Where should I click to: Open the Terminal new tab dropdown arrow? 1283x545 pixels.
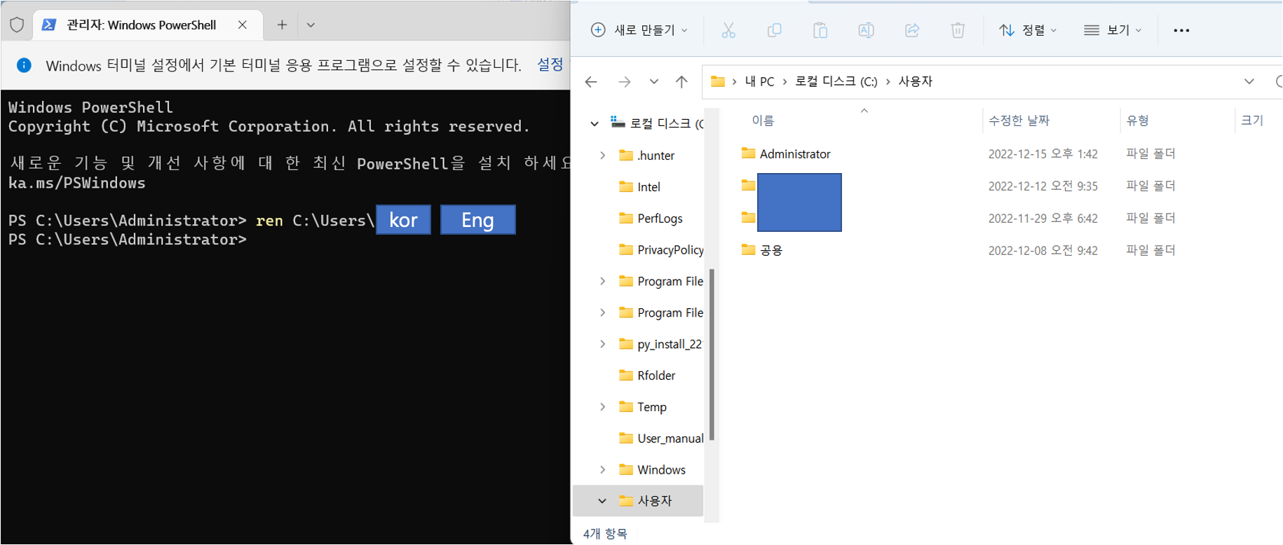coord(311,25)
